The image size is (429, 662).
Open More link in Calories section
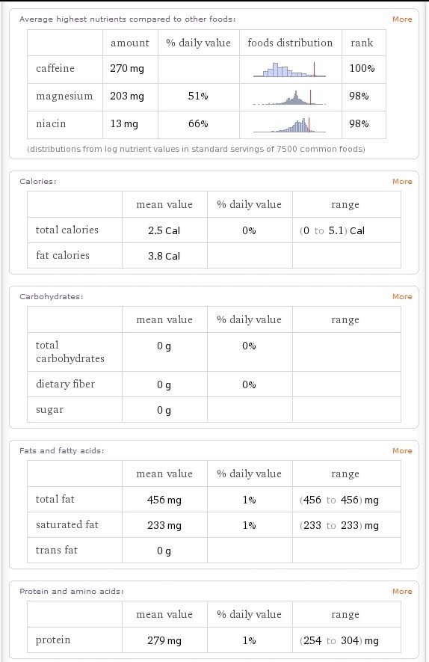tap(402, 182)
